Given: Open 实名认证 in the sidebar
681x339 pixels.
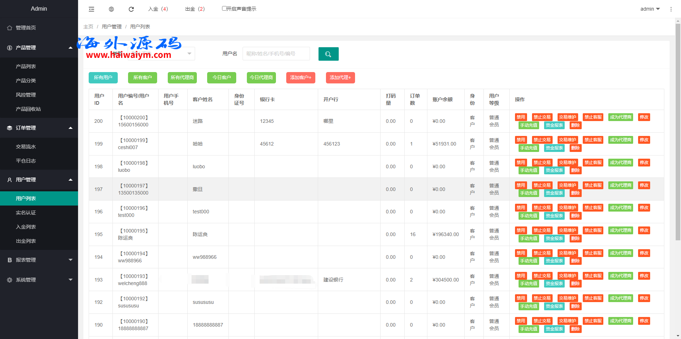Looking at the screenshot, I should 26,213.
